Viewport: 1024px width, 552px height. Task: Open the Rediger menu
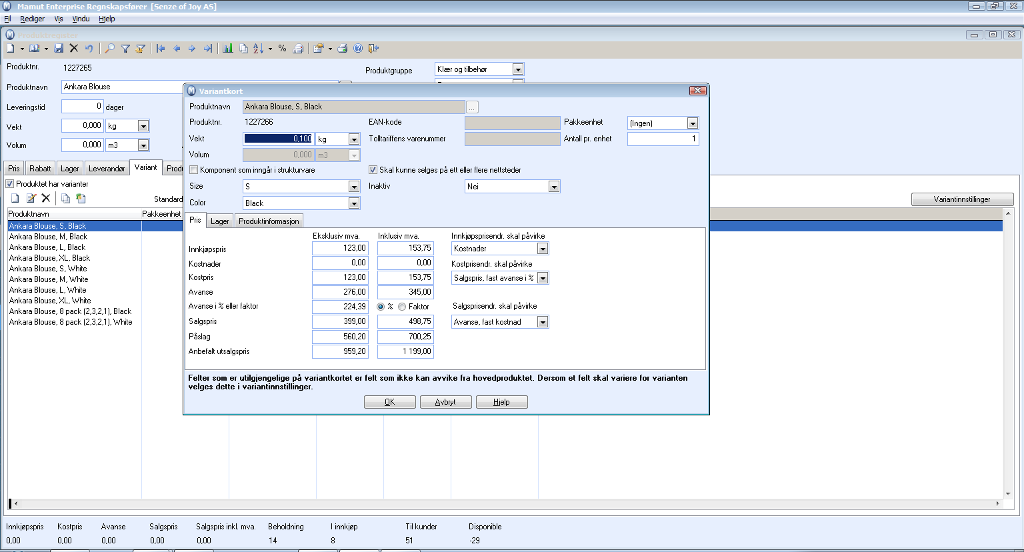(32, 19)
